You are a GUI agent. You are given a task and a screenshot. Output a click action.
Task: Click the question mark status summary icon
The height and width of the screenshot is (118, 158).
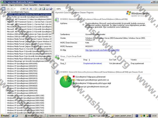57,72
